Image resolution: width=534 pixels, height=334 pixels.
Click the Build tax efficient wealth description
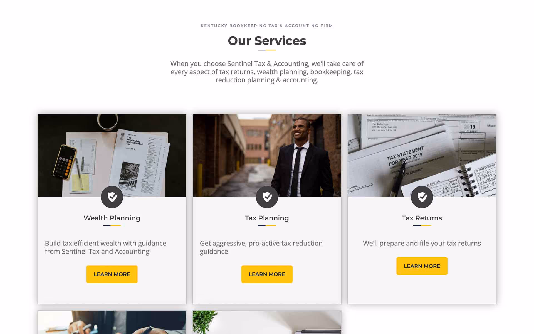coord(106,247)
